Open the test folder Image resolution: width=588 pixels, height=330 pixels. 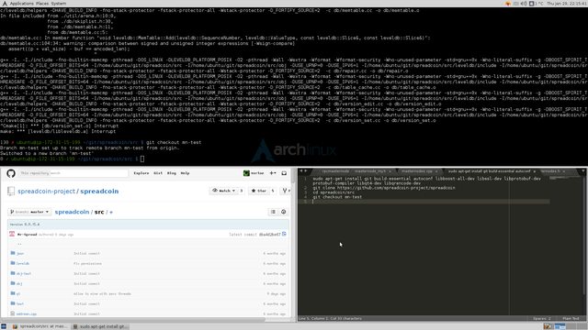coord(20,304)
